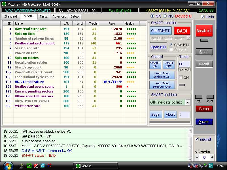
Task: Click Auto Save attributes ON button
Action: pos(162,75)
